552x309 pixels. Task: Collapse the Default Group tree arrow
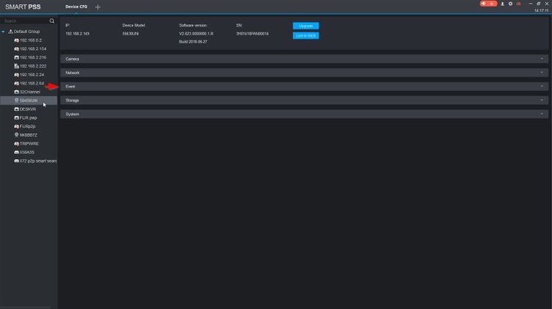[3, 32]
